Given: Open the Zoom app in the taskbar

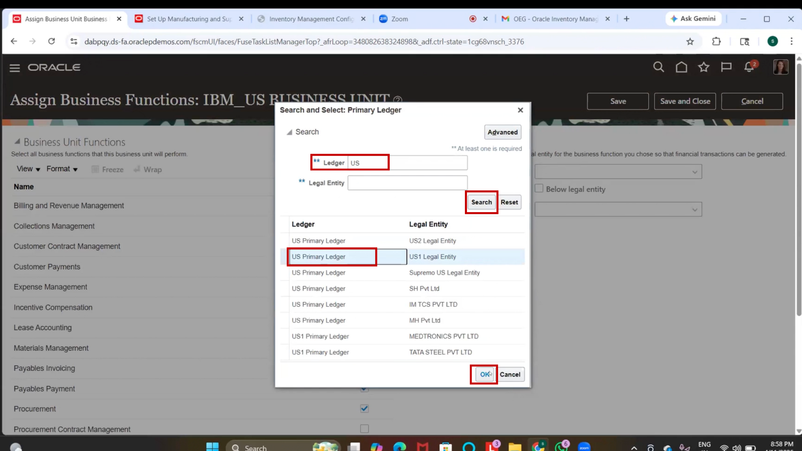Looking at the screenshot, I should tap(584, 447).
